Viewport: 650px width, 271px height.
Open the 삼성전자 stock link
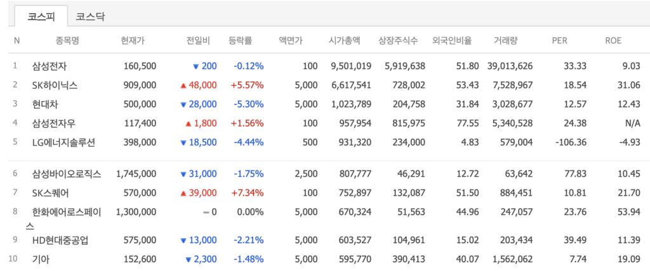(x=49, y=66)
